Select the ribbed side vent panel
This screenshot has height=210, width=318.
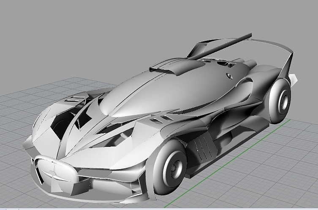tap(204, 147)
